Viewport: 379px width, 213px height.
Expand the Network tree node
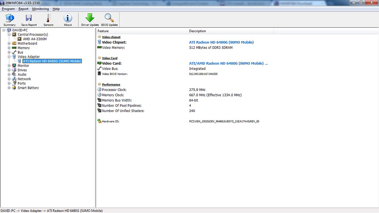[x=9, y=79]
